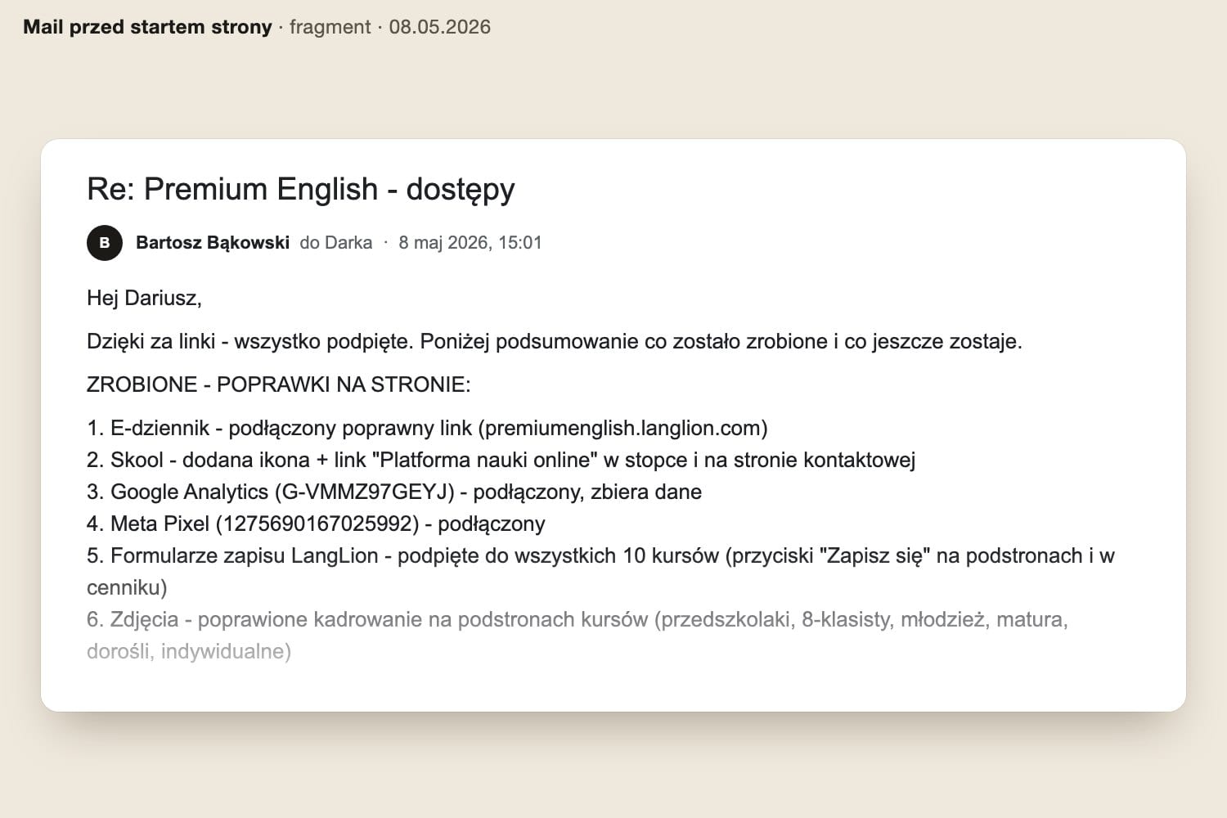This screenshot has width=1227, height=818.
Task: Click item 4 about Meta Pixel
Action: point(316,524)
